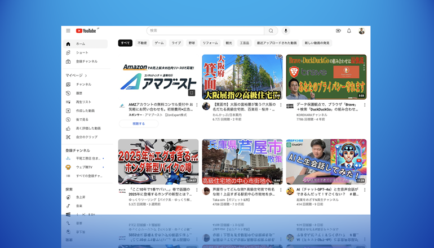
Task: Open the hamburger guide menu
Action: pyautogui.click(x=68, y=31)
